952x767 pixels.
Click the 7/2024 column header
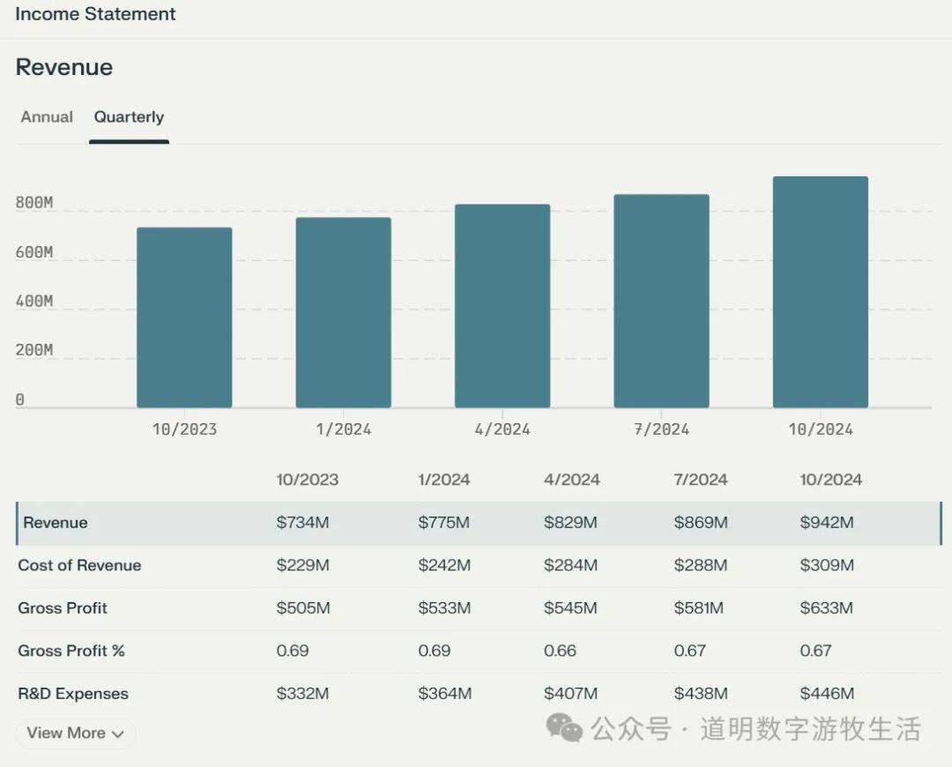point(700,480)
